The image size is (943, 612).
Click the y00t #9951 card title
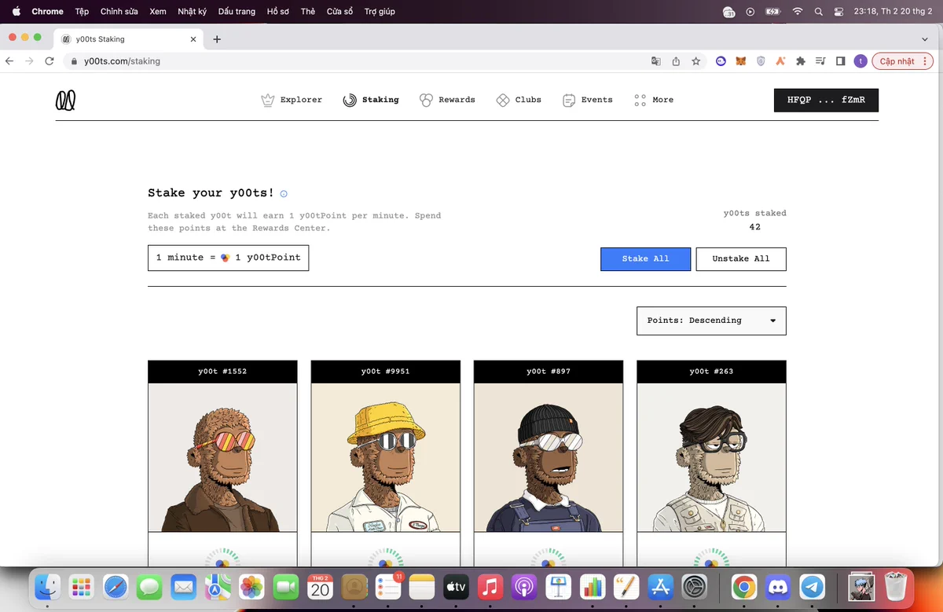pos(385,372)
